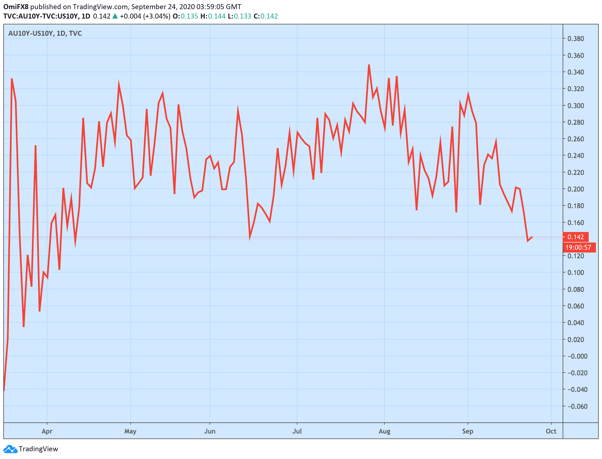
Task: Click the TradingView cloud logo icon
Action: 10,449
